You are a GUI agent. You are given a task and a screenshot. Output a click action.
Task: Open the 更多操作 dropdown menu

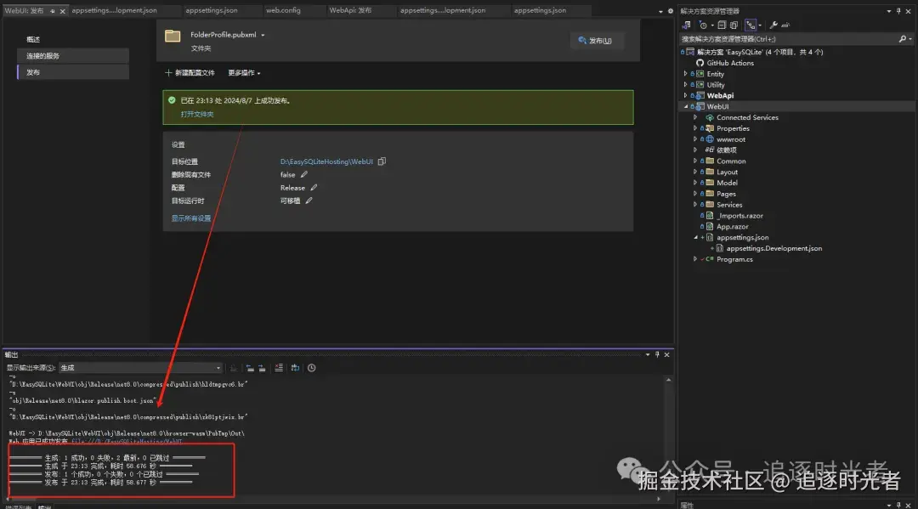[x=244, y=72]
